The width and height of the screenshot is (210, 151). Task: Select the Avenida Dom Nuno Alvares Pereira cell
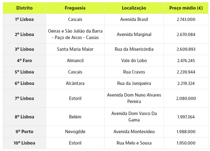coord(134,98)
